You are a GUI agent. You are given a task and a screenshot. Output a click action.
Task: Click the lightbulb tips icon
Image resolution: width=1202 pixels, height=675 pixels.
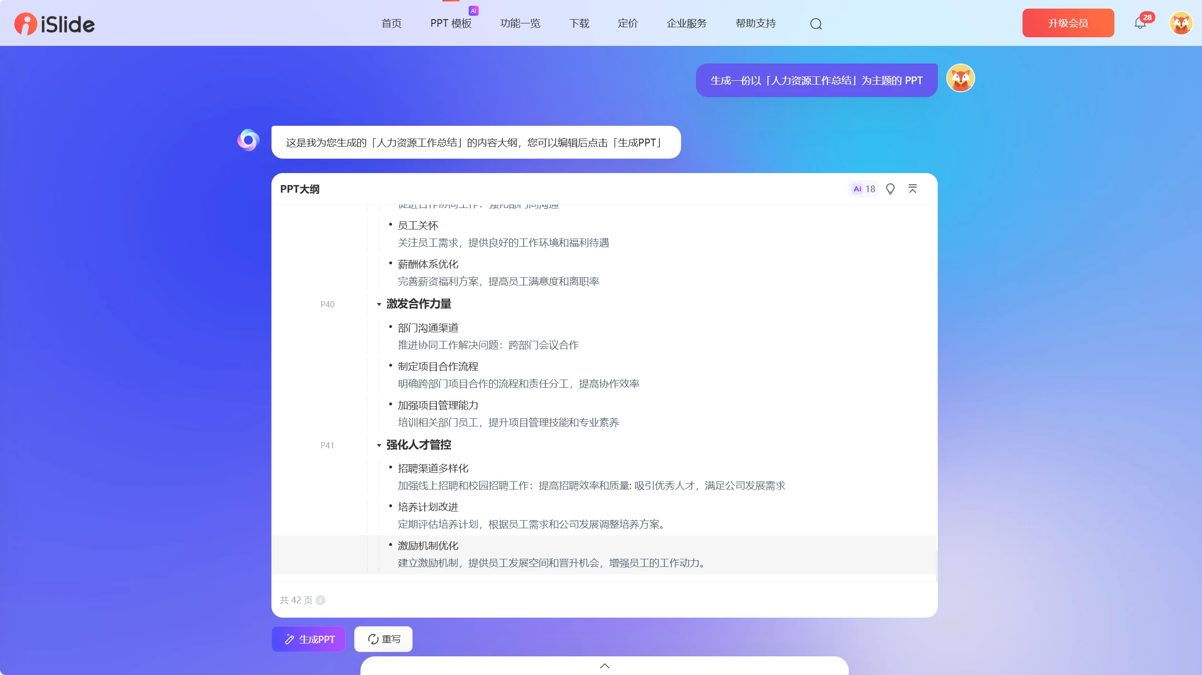[x=890, y=189]
